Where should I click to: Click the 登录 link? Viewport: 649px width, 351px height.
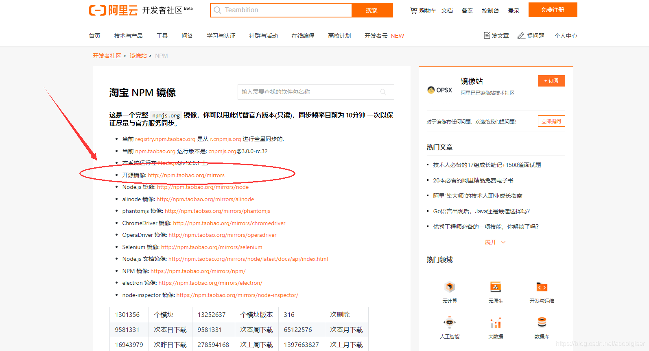pyautogui.click(x=514, y=11)
